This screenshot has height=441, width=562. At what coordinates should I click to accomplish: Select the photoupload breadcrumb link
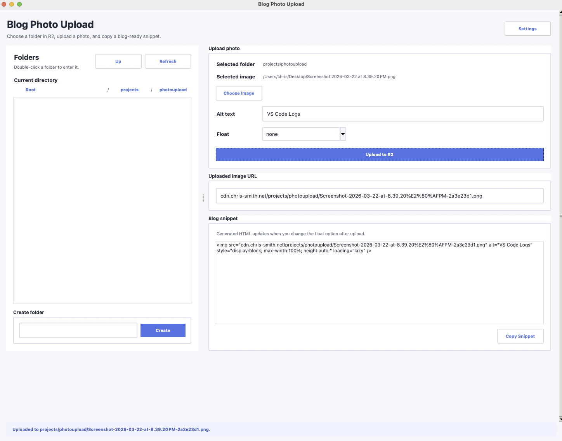point(173,90)
